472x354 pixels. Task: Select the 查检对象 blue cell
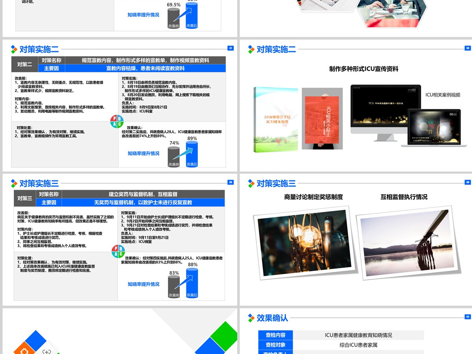[275, 345]
